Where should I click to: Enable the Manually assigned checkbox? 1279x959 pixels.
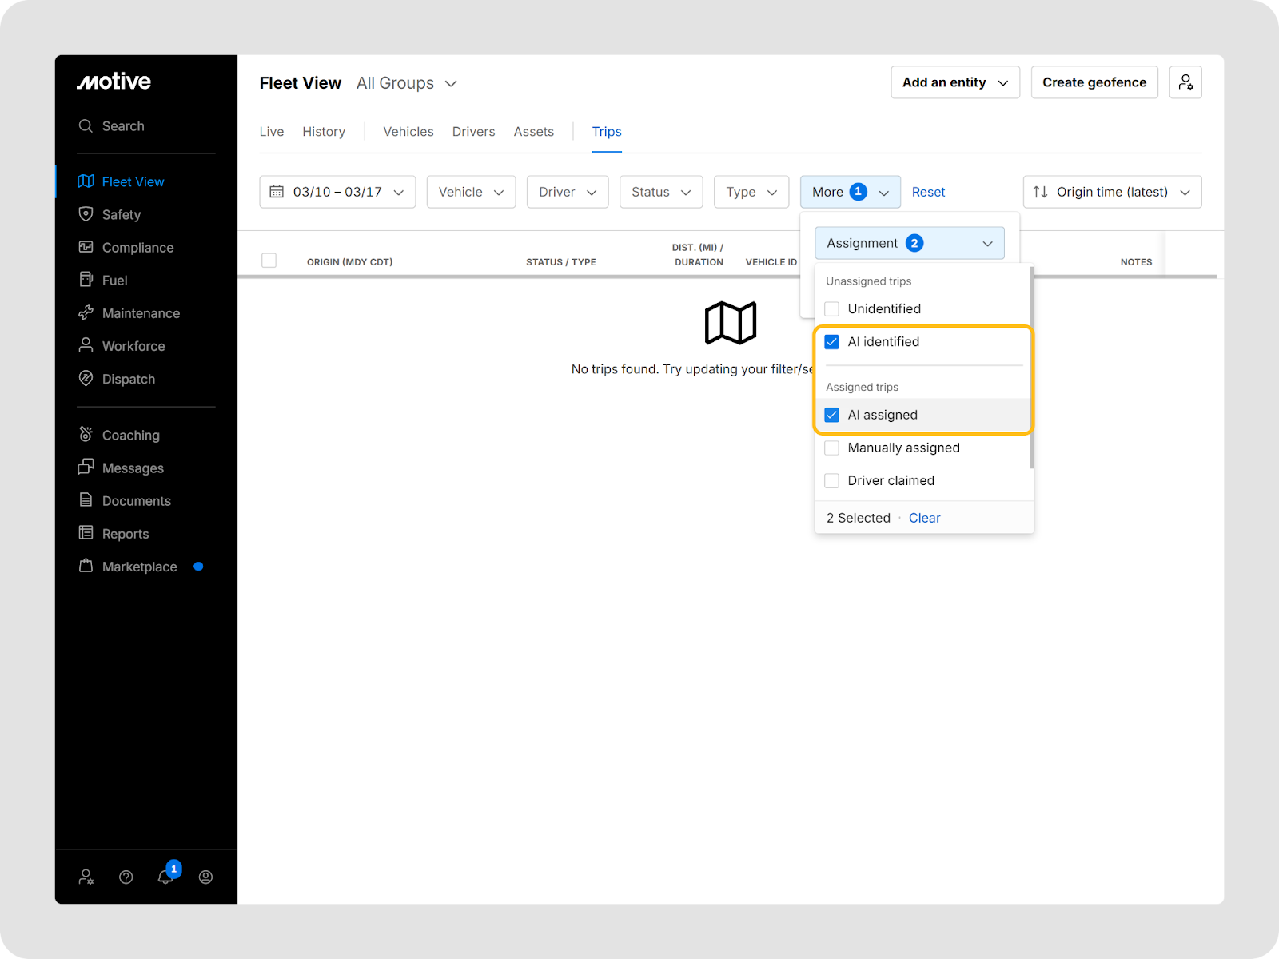[x=832, y=448]
